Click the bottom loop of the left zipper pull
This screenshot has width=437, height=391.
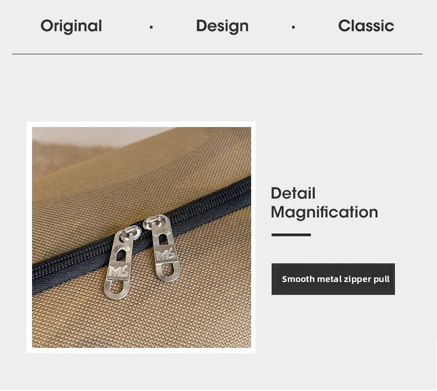point(116,288)
